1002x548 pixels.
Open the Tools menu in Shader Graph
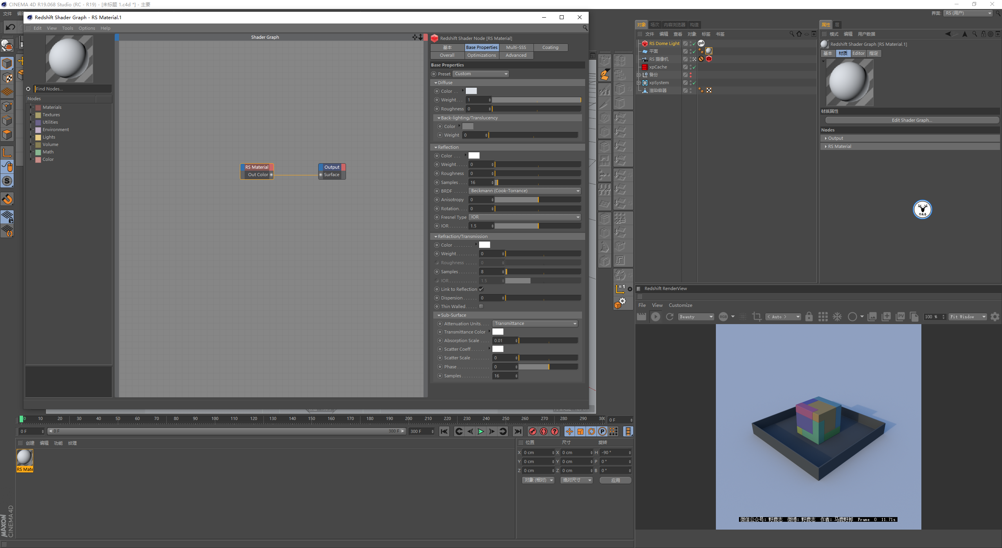point(67,28)
